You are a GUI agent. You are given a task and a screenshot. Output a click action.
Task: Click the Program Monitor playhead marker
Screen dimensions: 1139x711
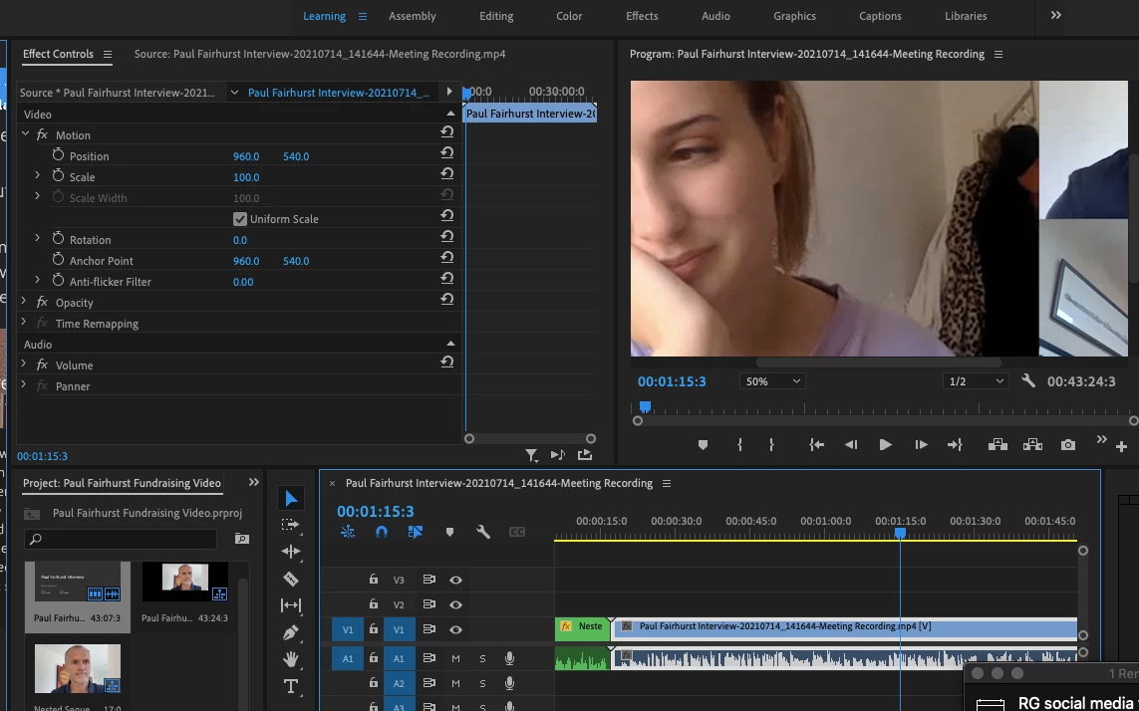click(x=645, y=406)
